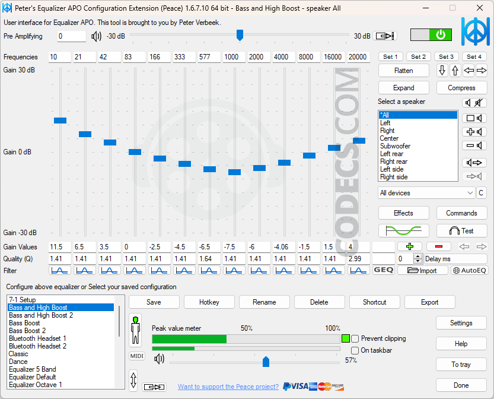
Task: Click the arrow box icon beside donation link
Action: [154, 387]
